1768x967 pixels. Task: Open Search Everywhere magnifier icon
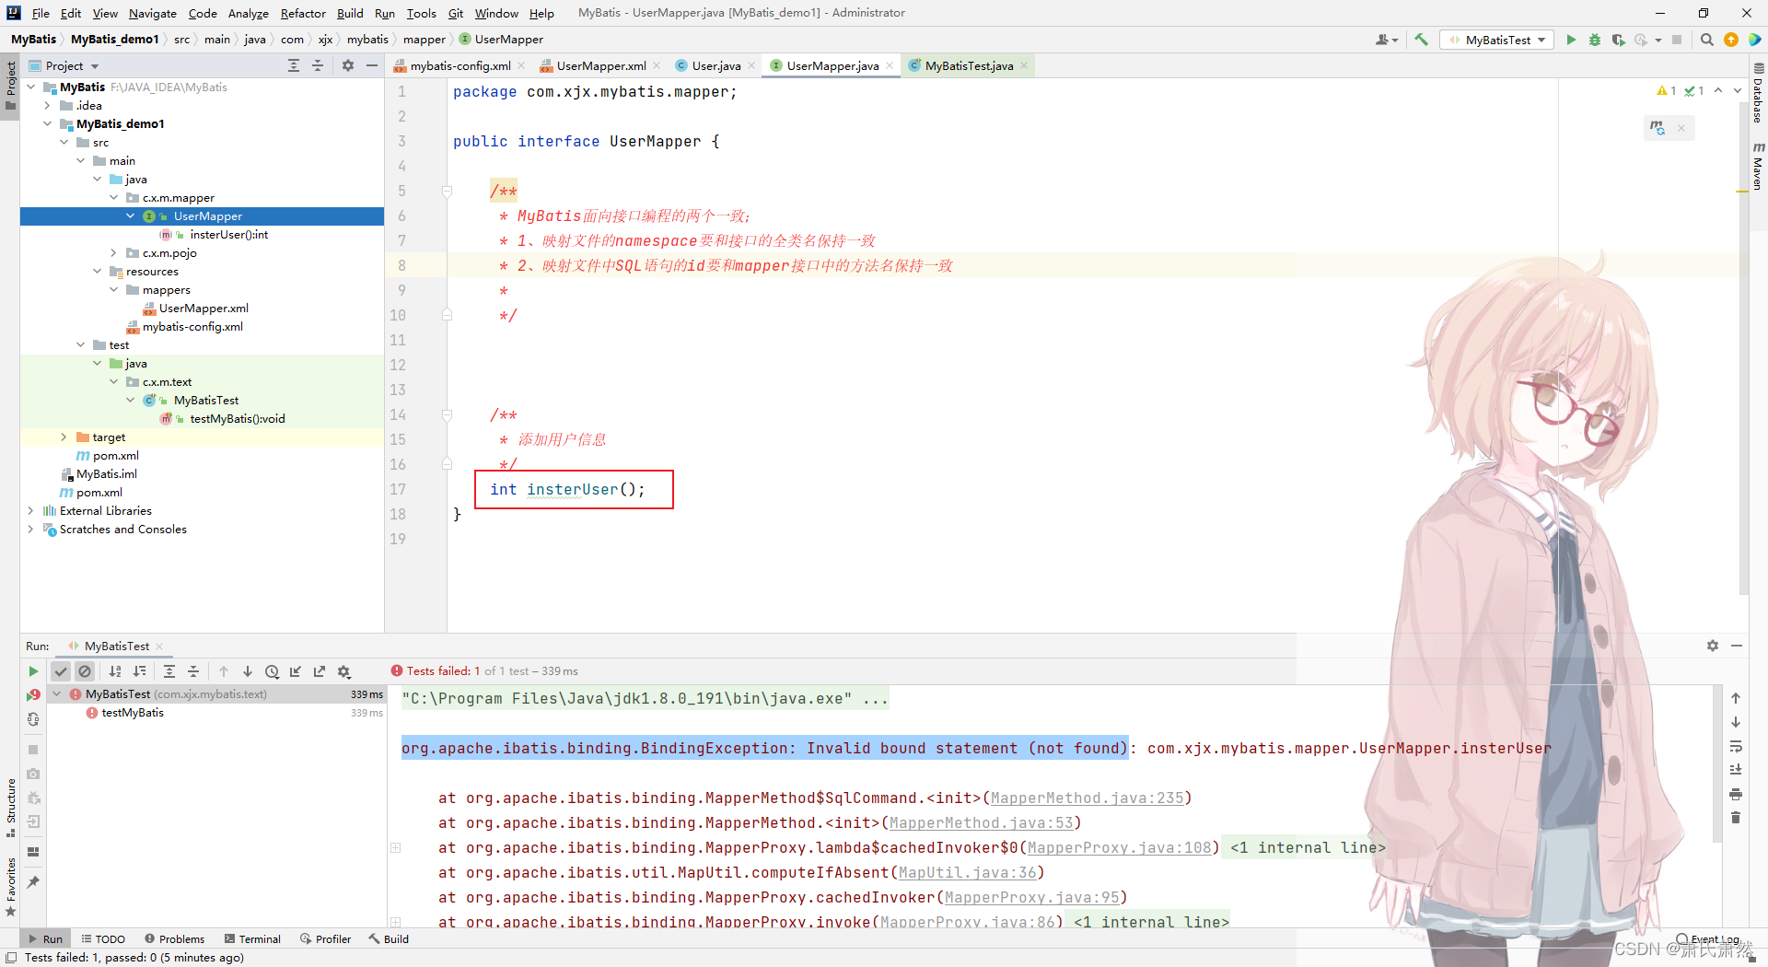[1706, 40]
